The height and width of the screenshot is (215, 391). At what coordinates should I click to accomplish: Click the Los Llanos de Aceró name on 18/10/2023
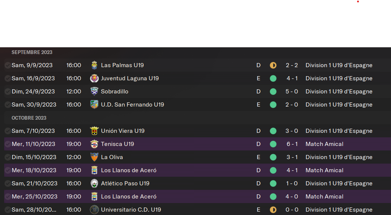pos(129,170)
